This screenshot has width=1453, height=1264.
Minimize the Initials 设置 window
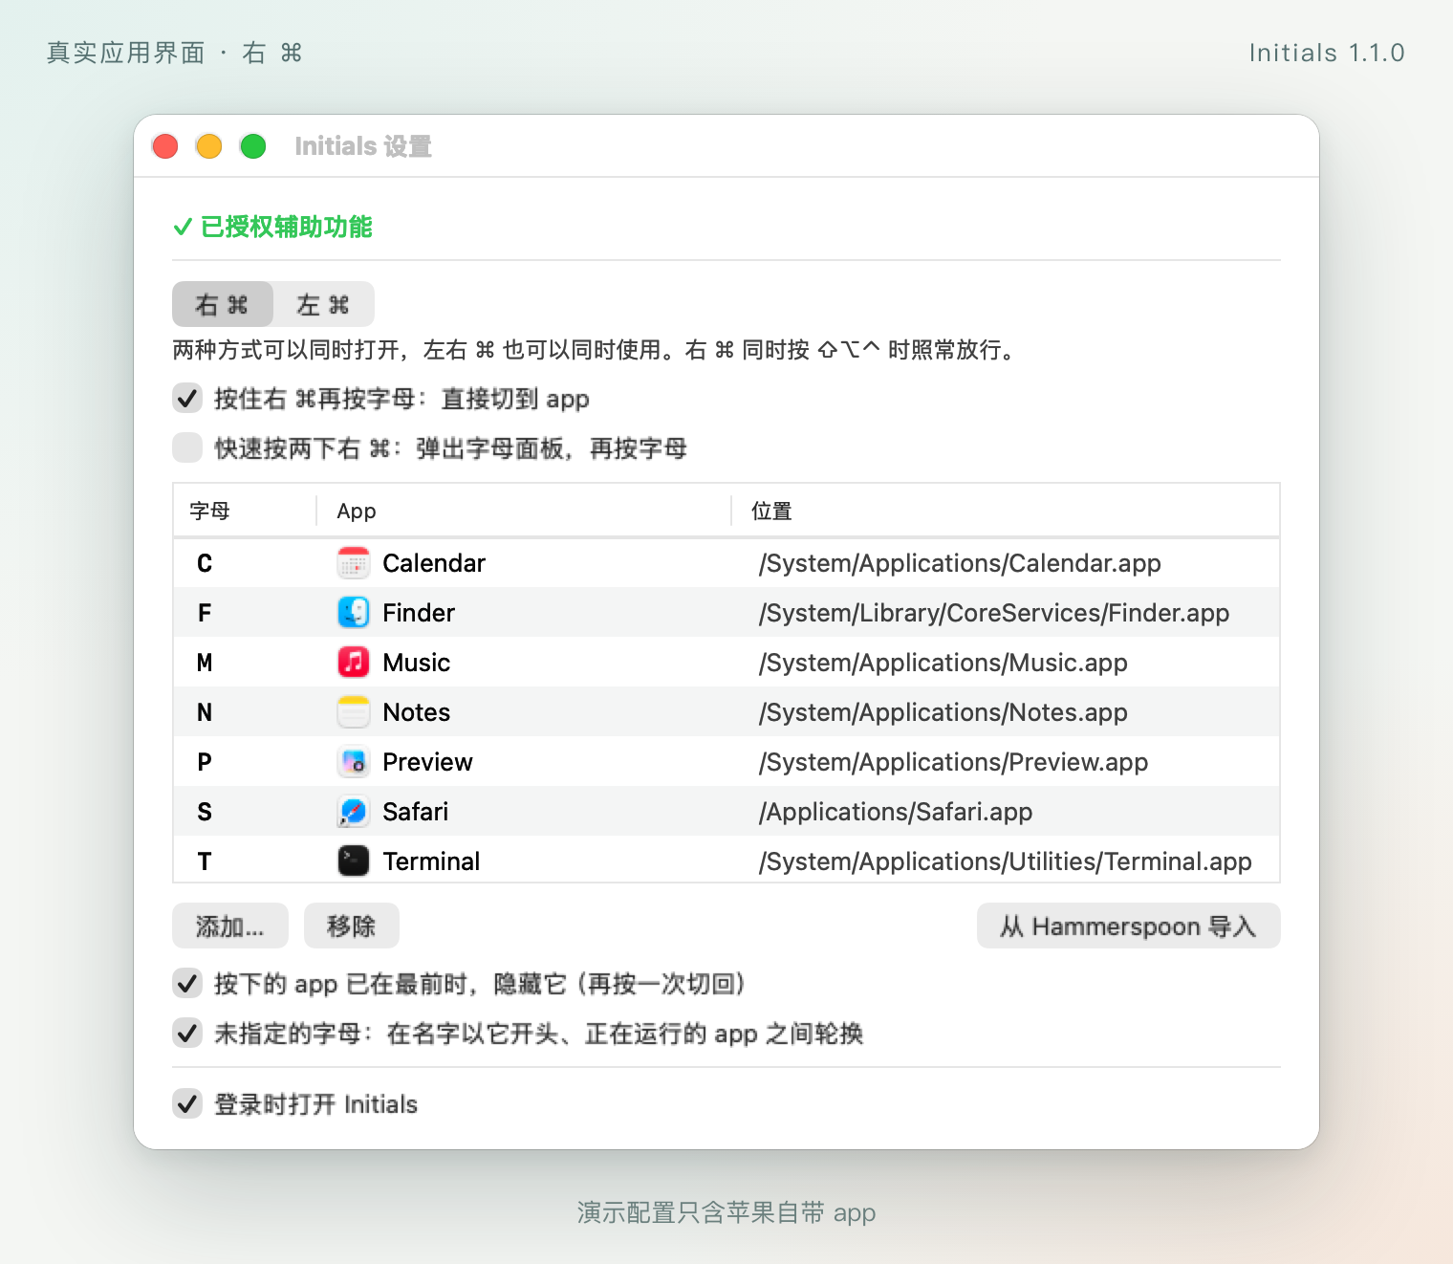[x=209, y=146]
